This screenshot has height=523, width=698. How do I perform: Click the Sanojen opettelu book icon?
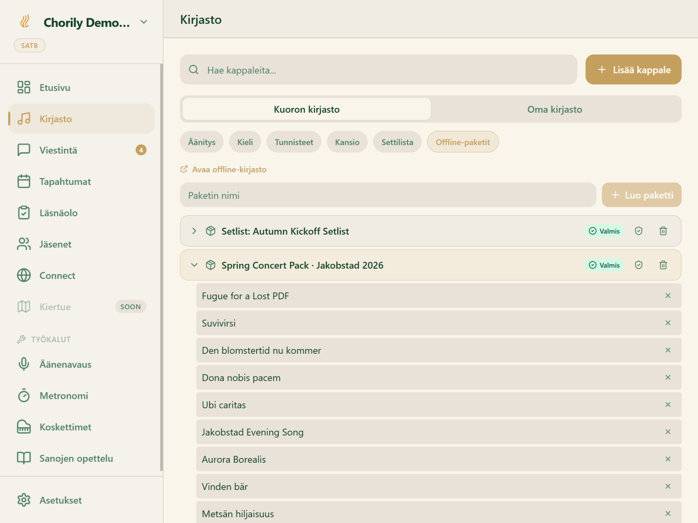pos(24,458)
